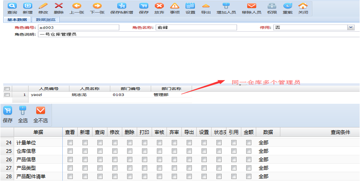Screen dimensions: 360x181
Task: Click the 全不选 deselect all button
Action: pyautogui.click(x=41, y=114)
